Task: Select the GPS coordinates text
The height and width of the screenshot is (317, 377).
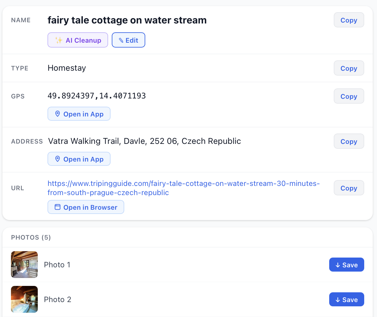Action: pyautogui.click(x=97, y=96)
